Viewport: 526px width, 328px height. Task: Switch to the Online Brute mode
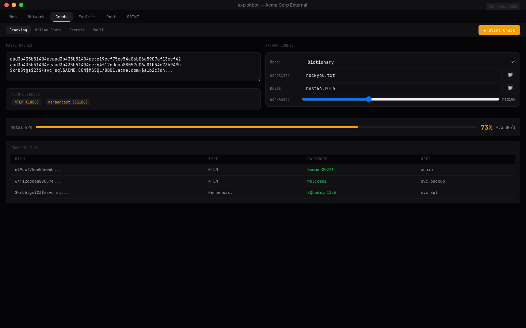click(x=48, y=30)
